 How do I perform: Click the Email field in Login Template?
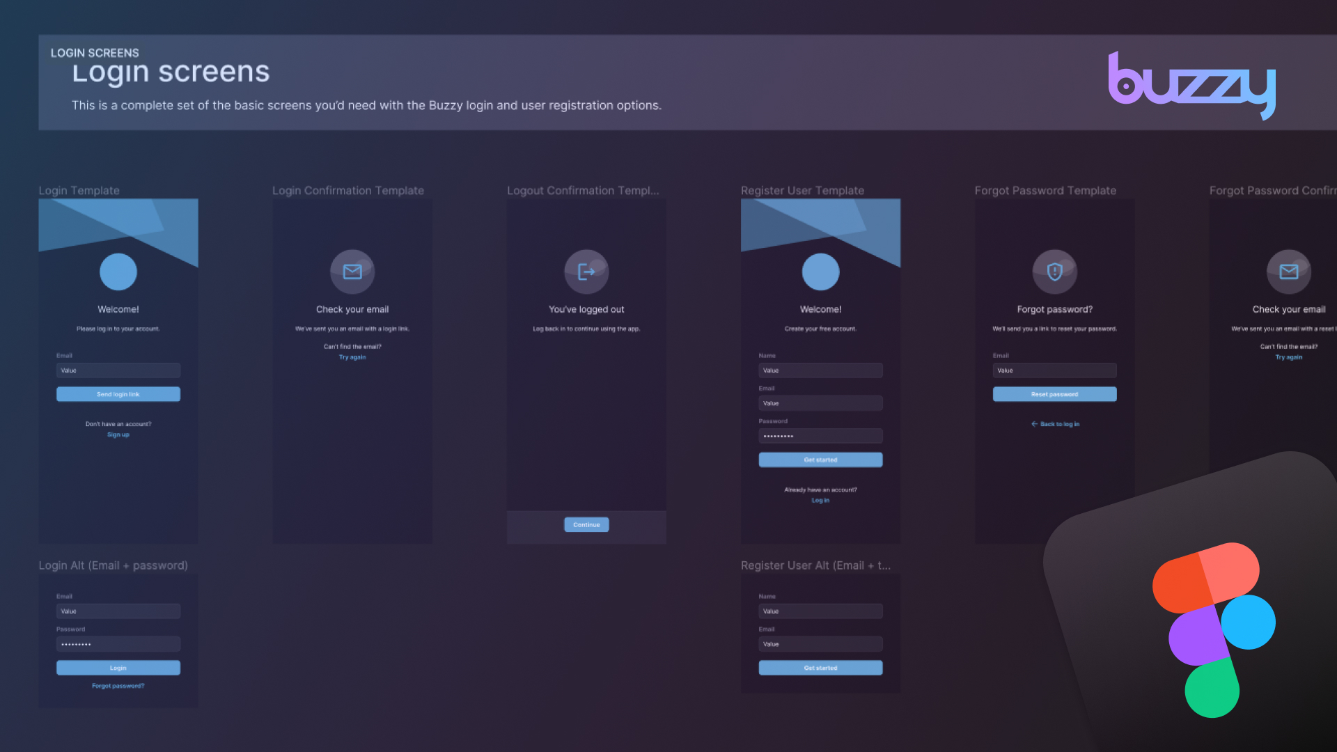point(118,370)
